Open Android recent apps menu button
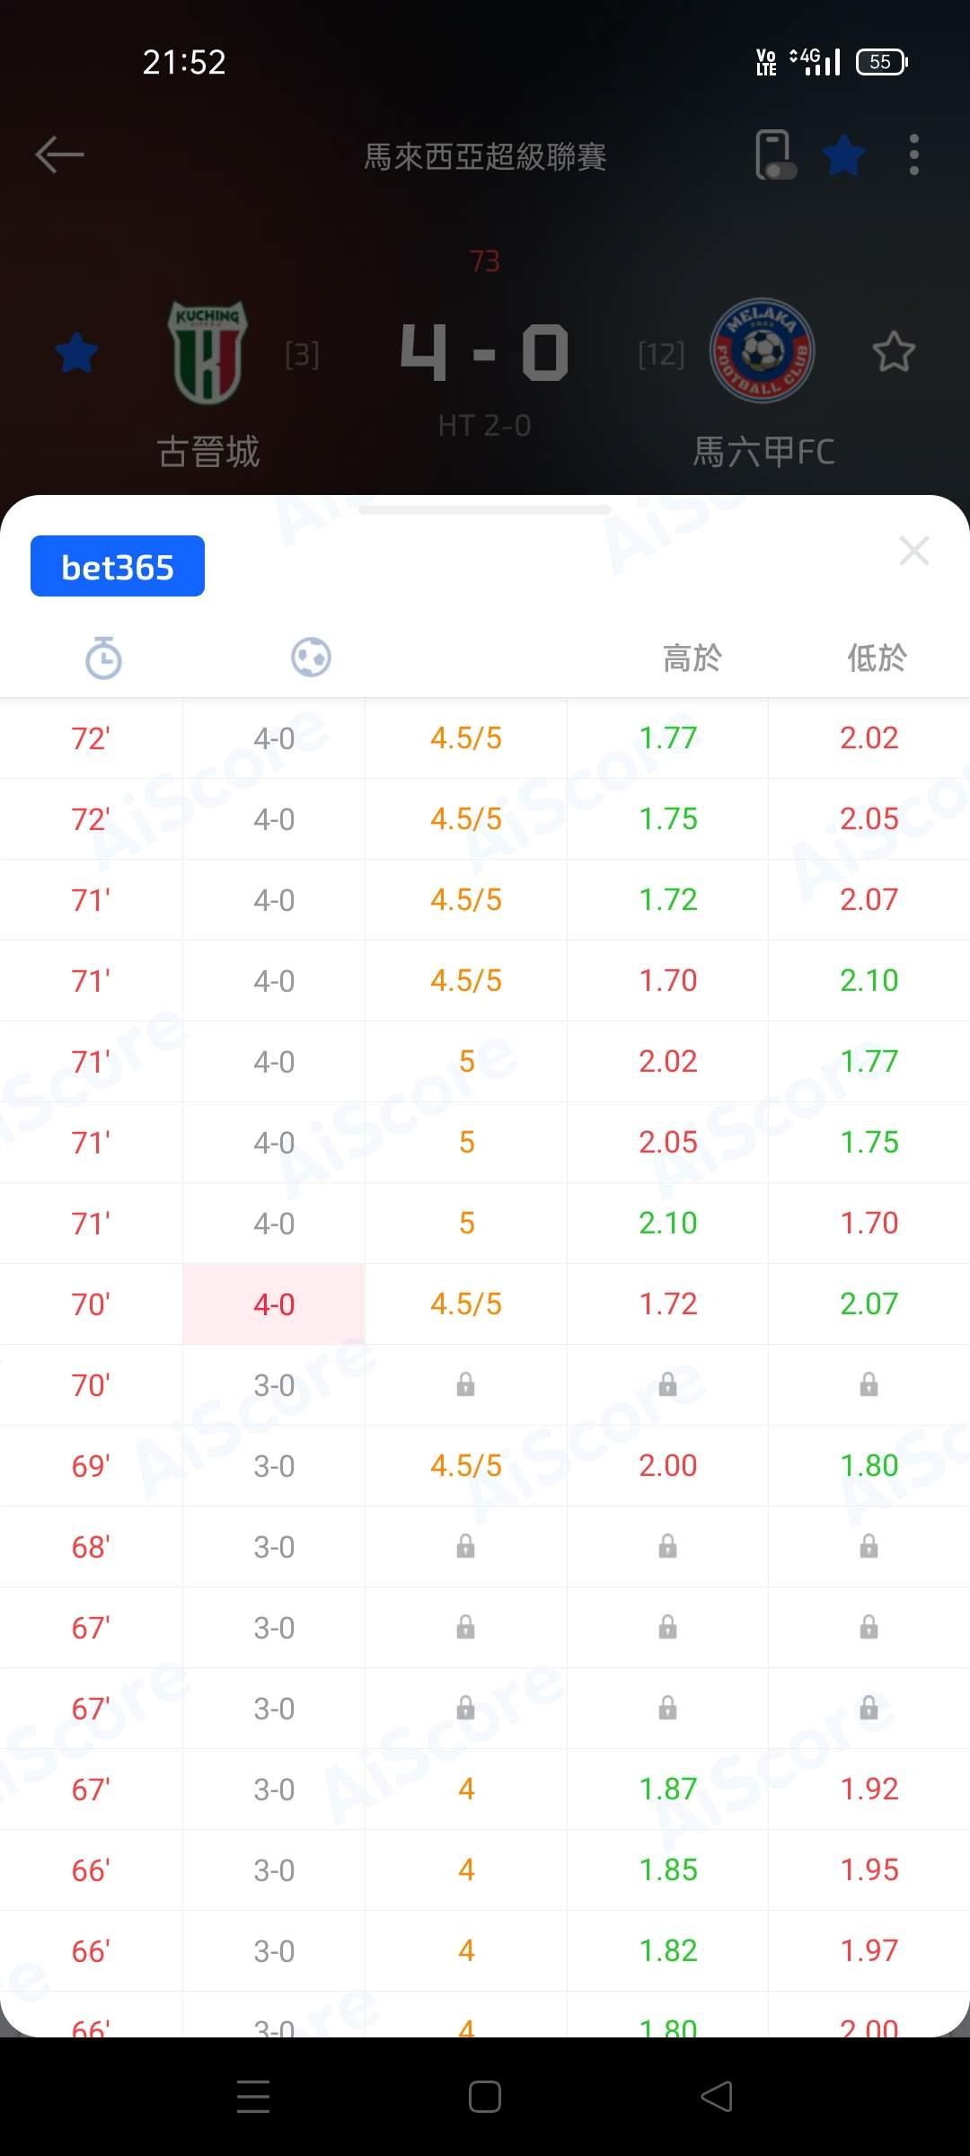This screenshot has width=970, height=2156. 253,2096
